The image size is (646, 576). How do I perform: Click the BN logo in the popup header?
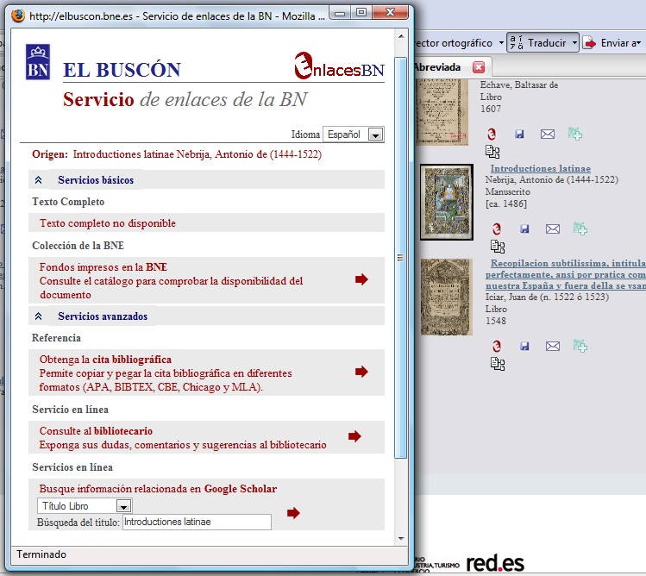(38, 62)
